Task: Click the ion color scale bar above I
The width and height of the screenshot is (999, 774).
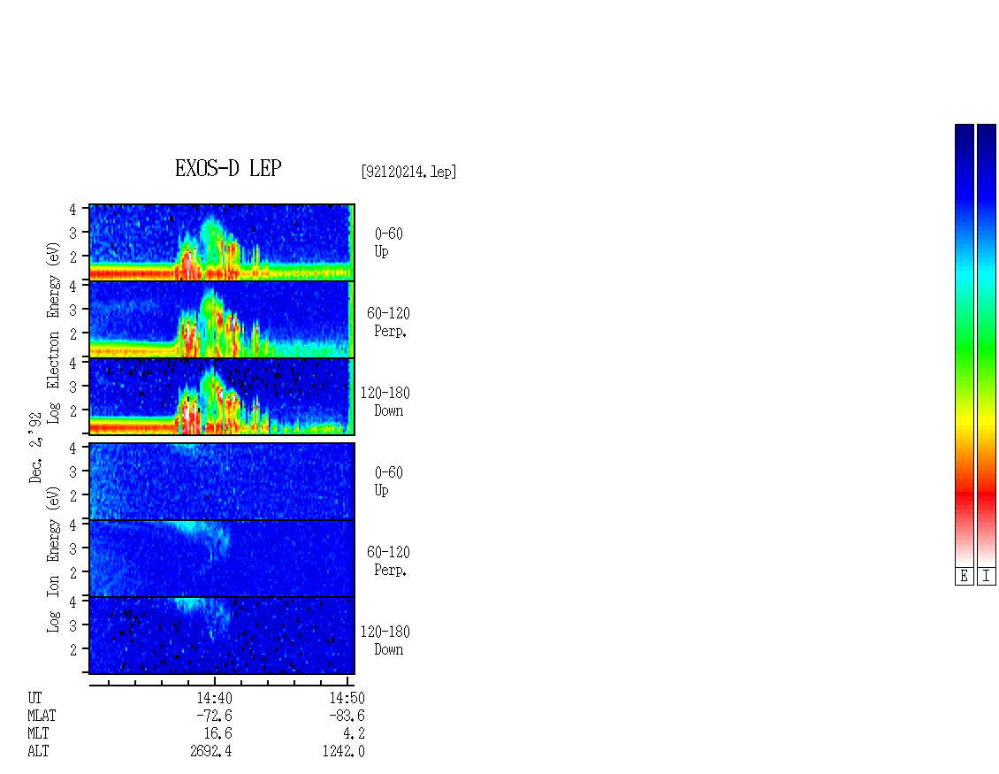Action: (x=987, y=344)
